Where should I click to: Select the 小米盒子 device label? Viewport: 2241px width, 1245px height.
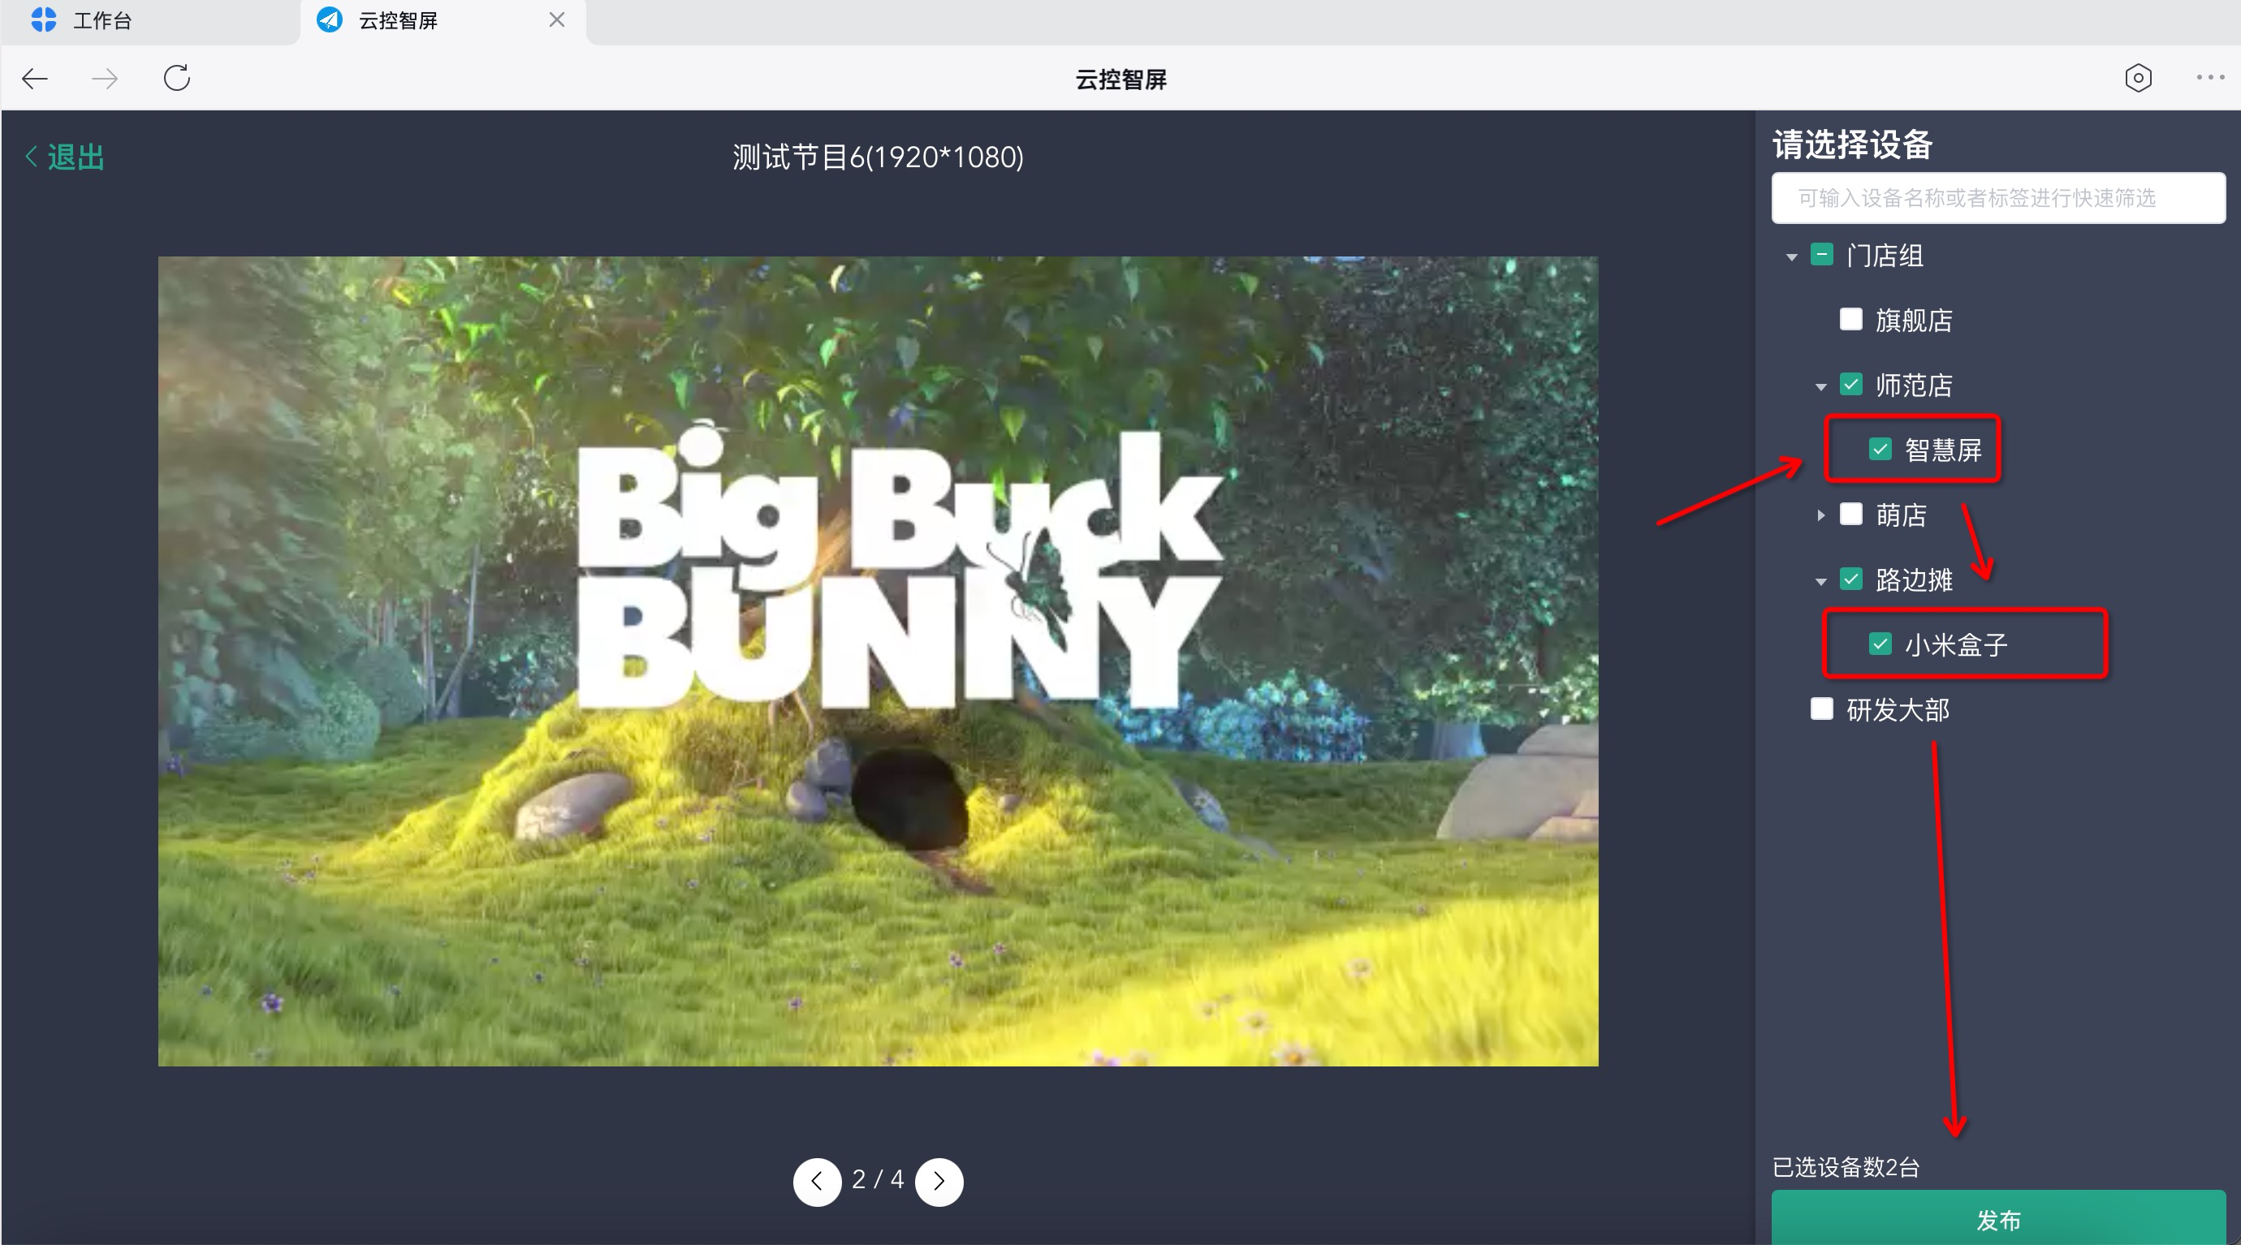pyautogui.click(x=1956, y=645)
